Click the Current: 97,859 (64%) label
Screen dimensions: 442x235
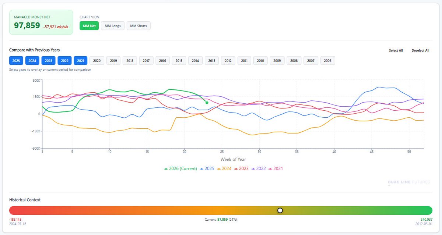tap(221, 220)
